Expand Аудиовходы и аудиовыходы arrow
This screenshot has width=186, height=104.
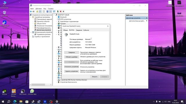[56, 21]
